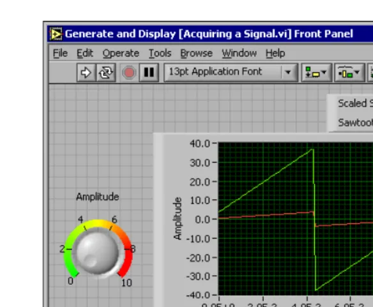Open the Tools menu
This screenshot has height=307, width=373.
[x=160, y=53]
